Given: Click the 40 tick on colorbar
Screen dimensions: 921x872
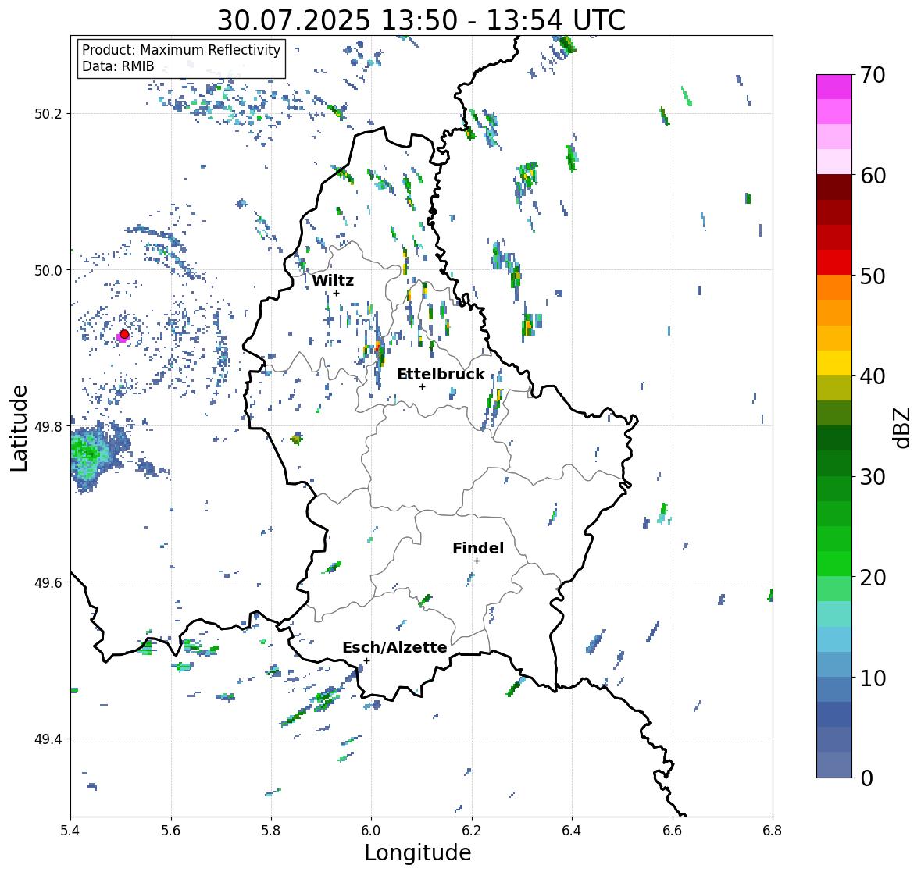Looking at the screenshot, I should [873, 376].
